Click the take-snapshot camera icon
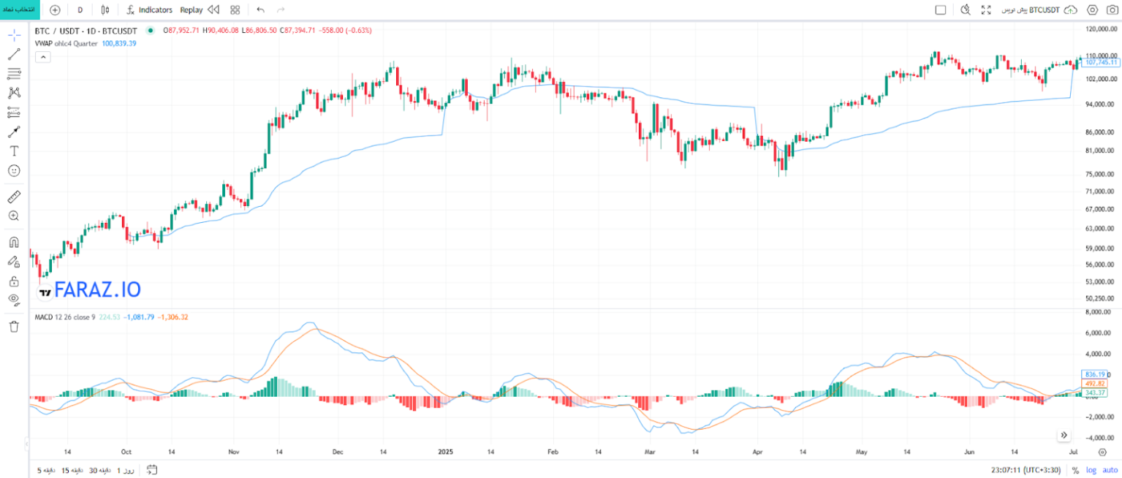Screen dimensions: 1122x478 coord(1112,10)
